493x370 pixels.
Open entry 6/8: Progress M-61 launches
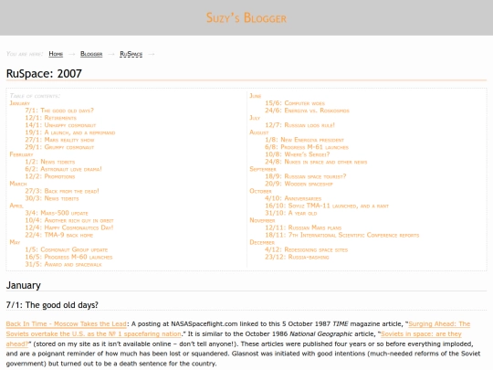tap(307, 147)
